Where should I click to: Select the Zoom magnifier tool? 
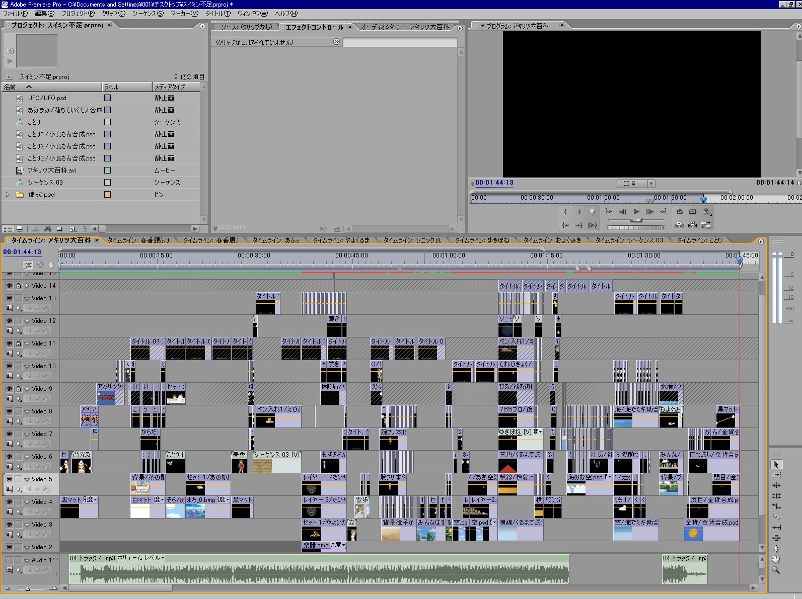click(776, 570)
